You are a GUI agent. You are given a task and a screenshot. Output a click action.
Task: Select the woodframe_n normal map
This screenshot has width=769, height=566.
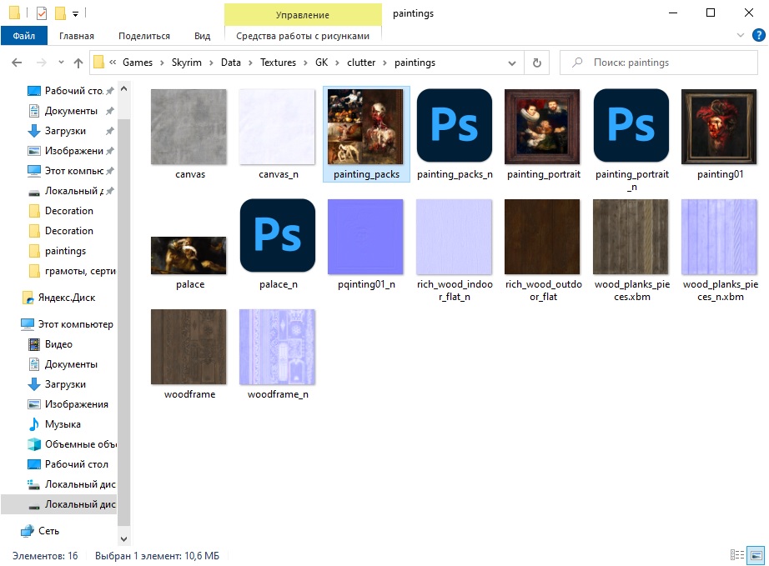pyautogui.click(x=278, y=353)
